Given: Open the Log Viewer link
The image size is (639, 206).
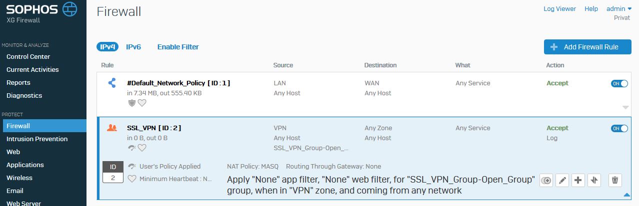Looking at the screenshot, I should [x=559, y=9].
